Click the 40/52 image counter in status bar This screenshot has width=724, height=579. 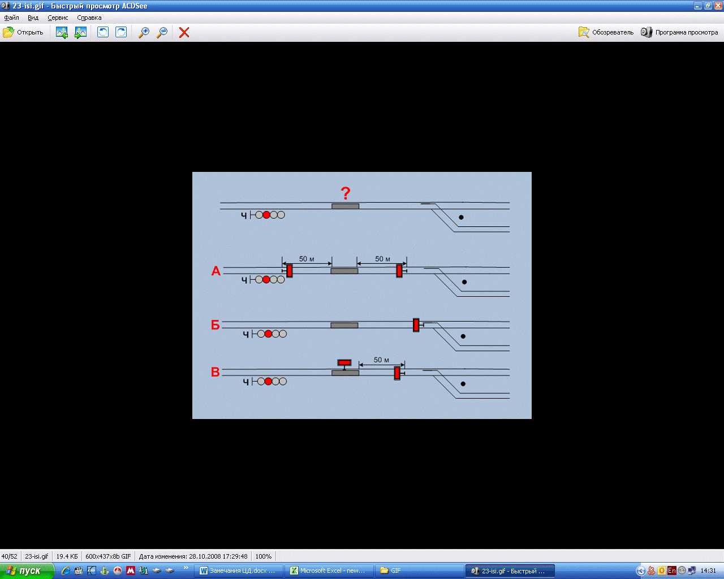pyautogui.click(x=10, y=556)
